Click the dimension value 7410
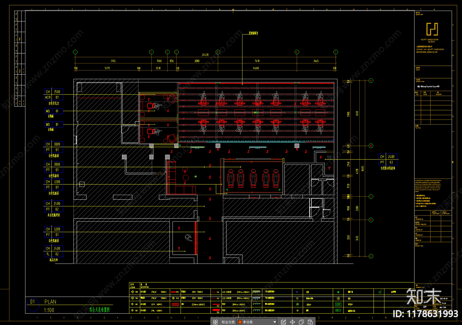Image resolution: width=462 pixels, height=325 pixels. pyautogui.click(x=257, y=61)
